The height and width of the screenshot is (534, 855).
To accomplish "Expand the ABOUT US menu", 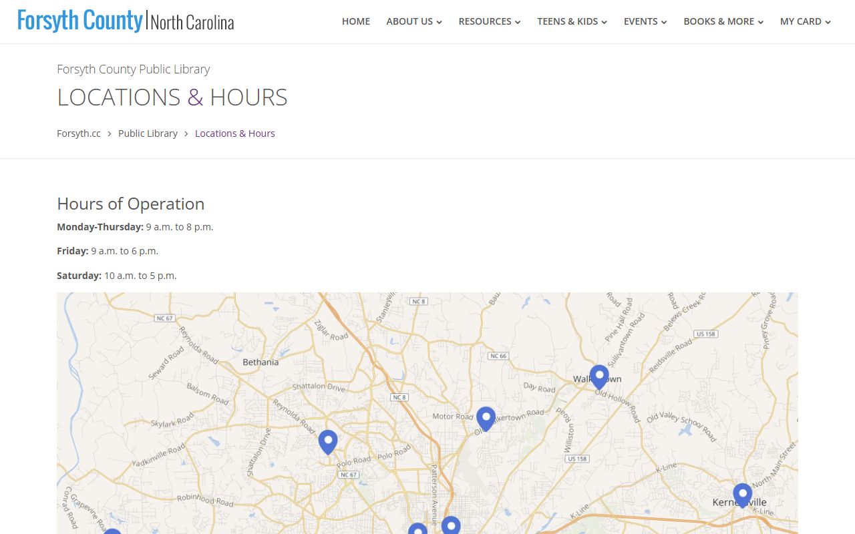I will pyautogui.click(x=414, y=21).
